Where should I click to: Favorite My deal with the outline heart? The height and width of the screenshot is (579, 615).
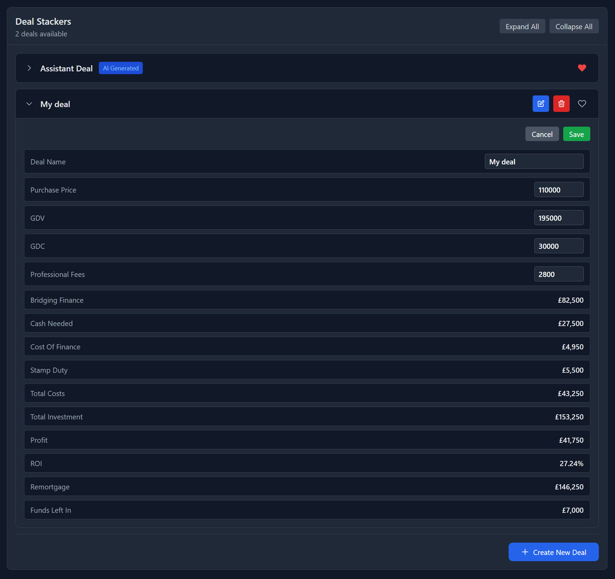(x=582, y=104)
